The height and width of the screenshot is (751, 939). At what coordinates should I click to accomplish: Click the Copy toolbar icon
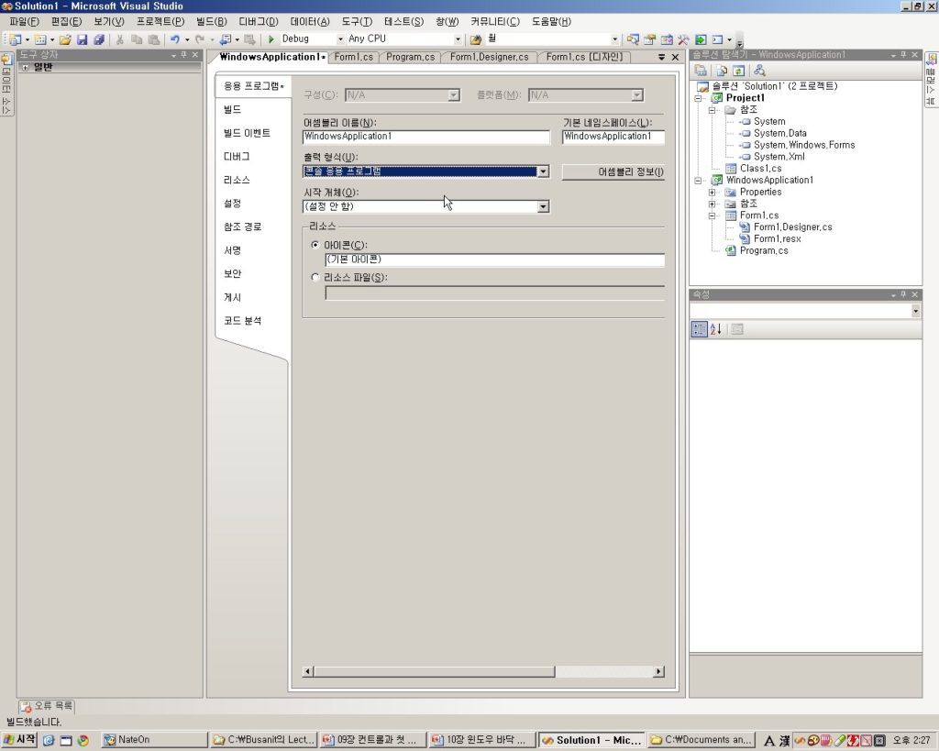(x=137, y=39)
